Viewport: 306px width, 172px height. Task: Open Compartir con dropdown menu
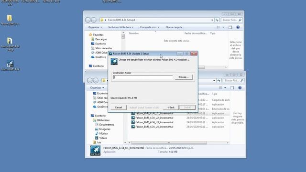tap(149, 27)
